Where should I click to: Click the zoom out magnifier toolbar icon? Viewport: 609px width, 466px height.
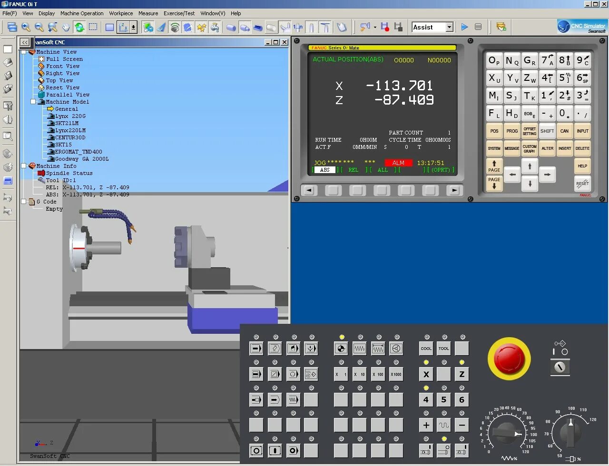[39, 27]
